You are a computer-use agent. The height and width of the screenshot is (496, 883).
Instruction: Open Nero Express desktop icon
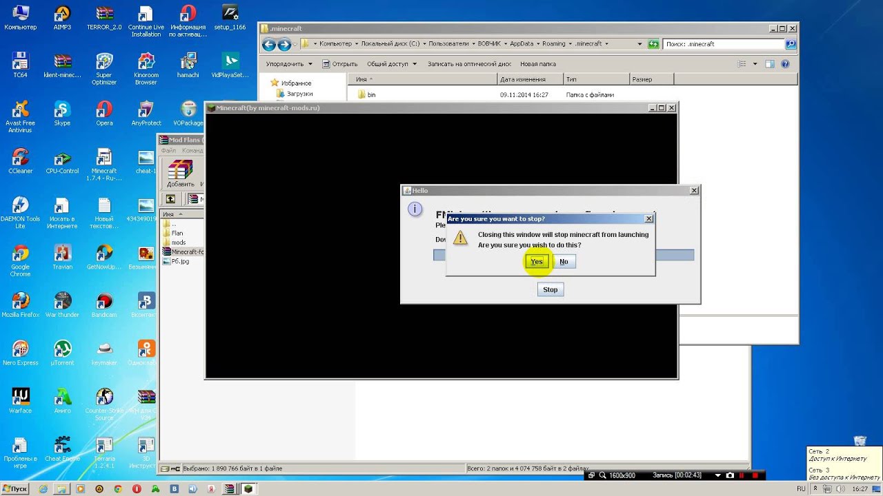[x=20, y=353]
